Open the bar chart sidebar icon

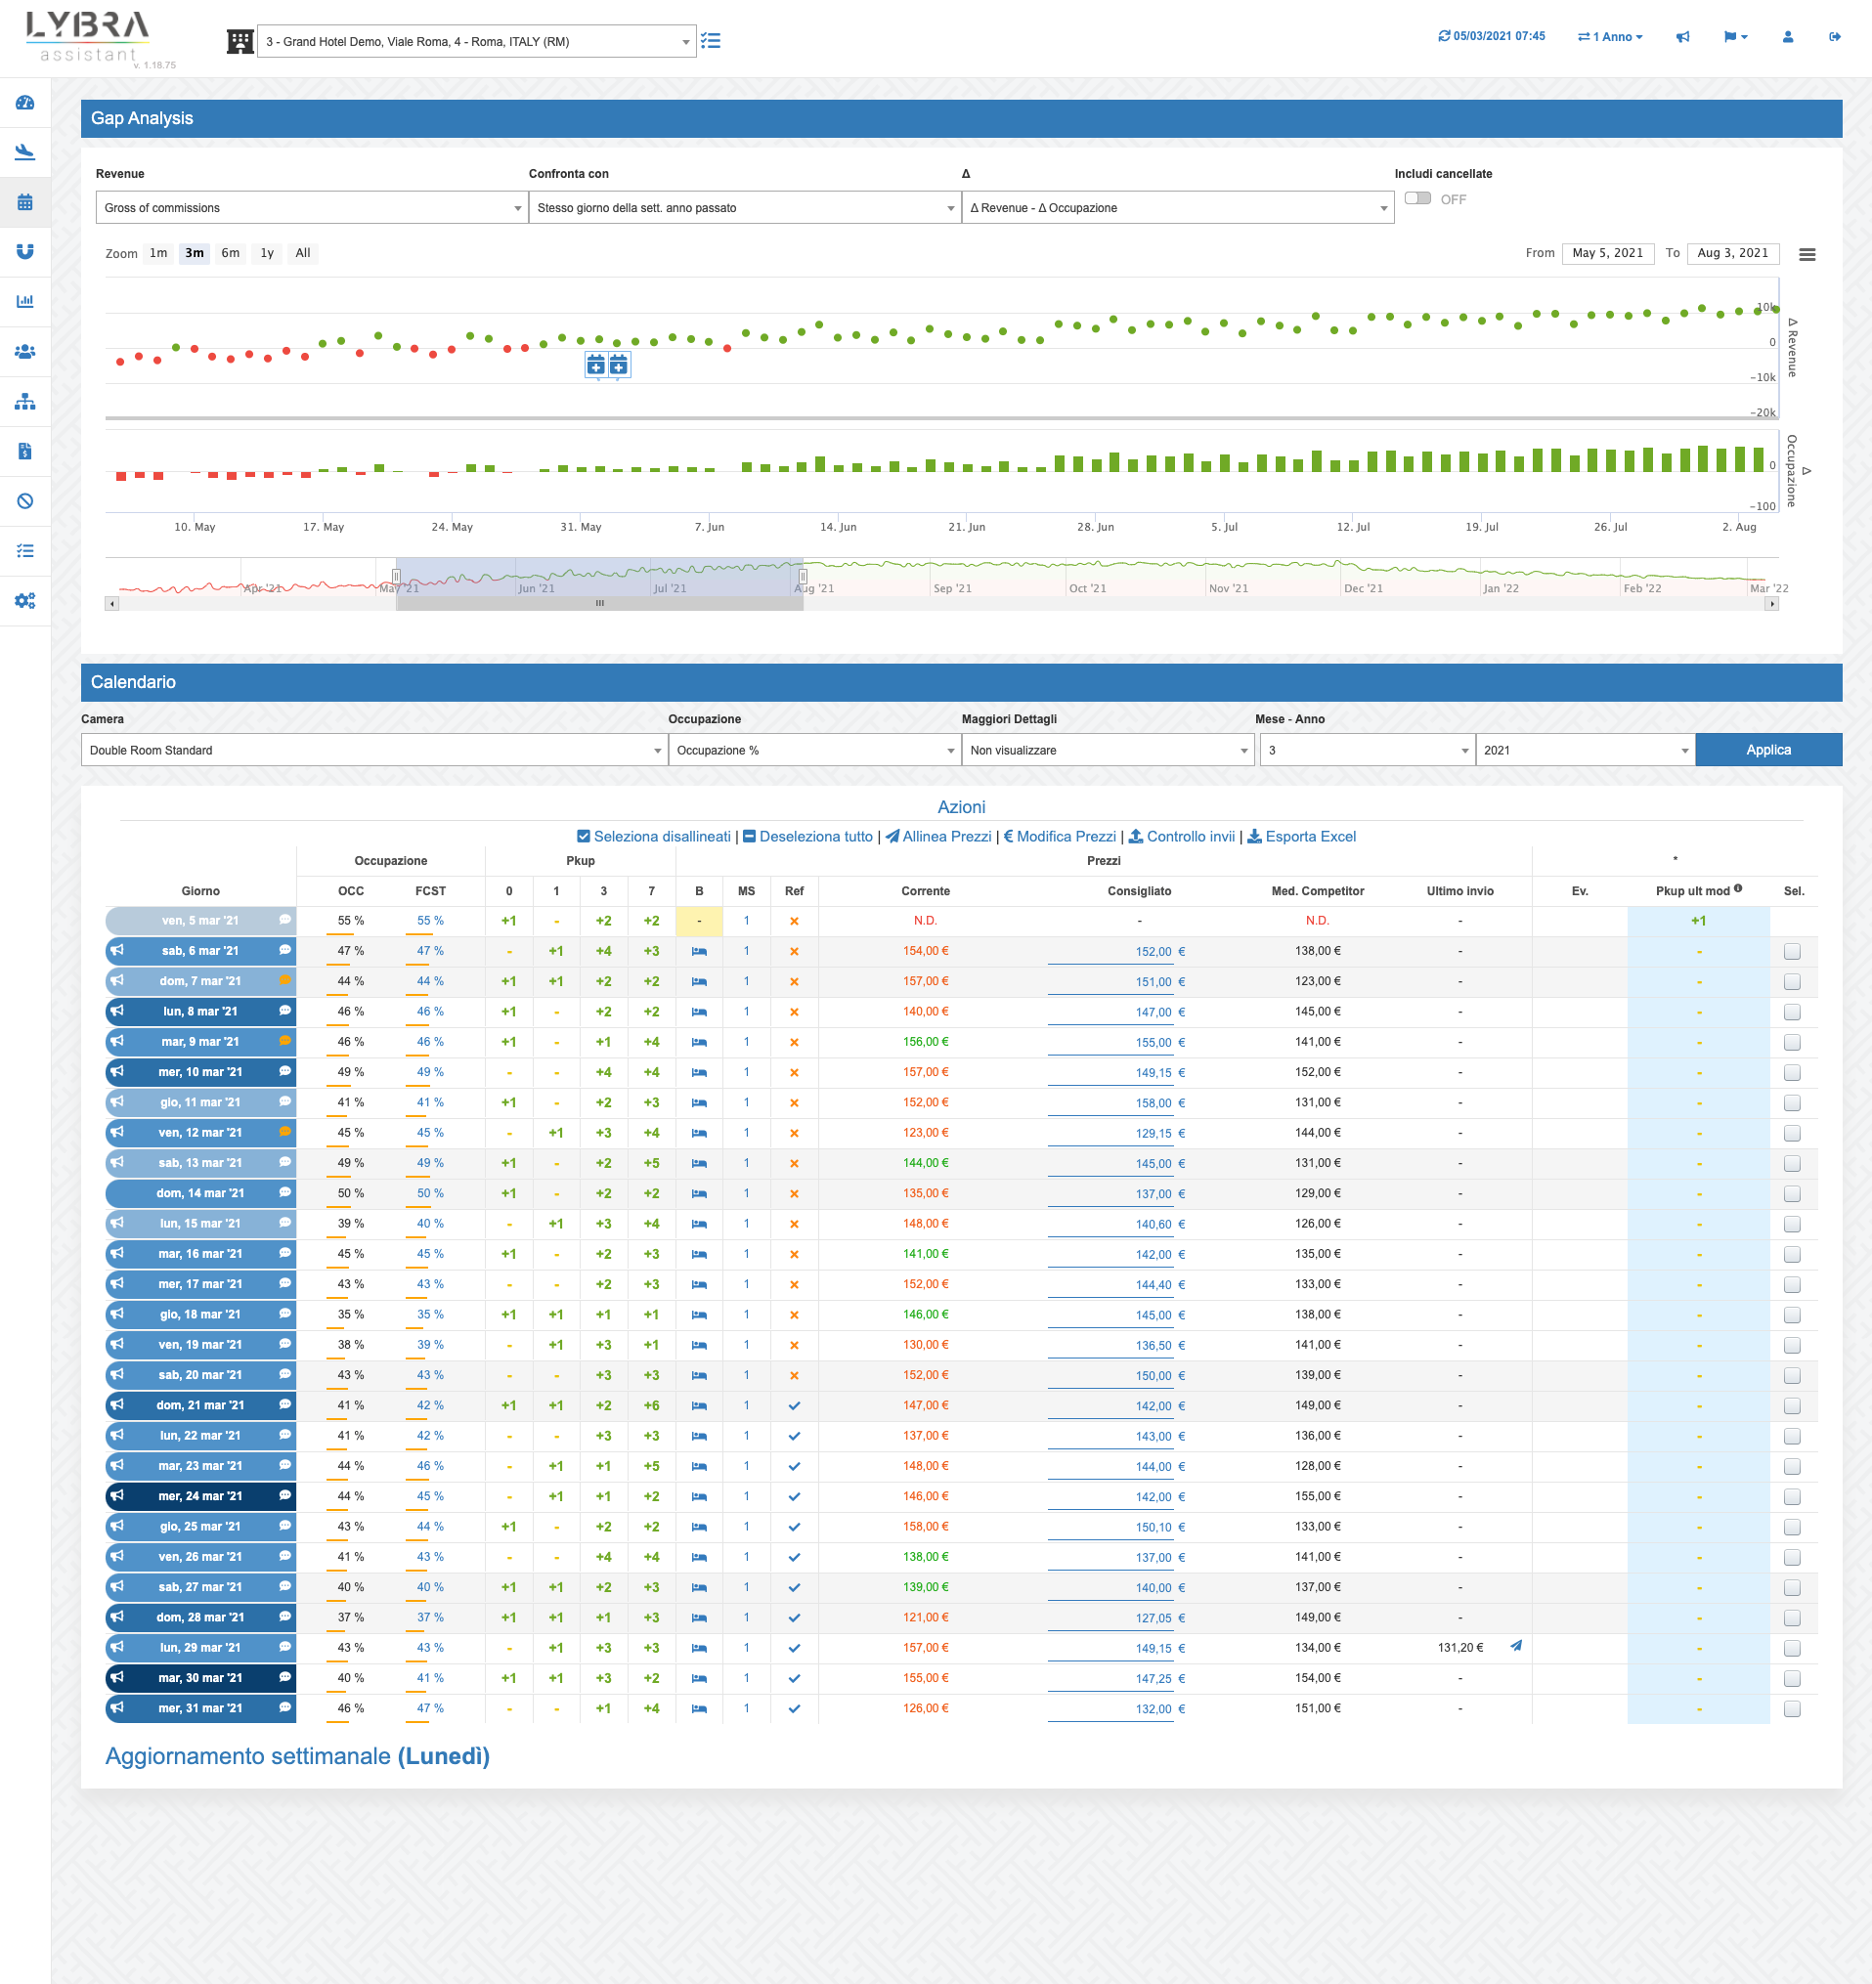(x=25, y=301)
